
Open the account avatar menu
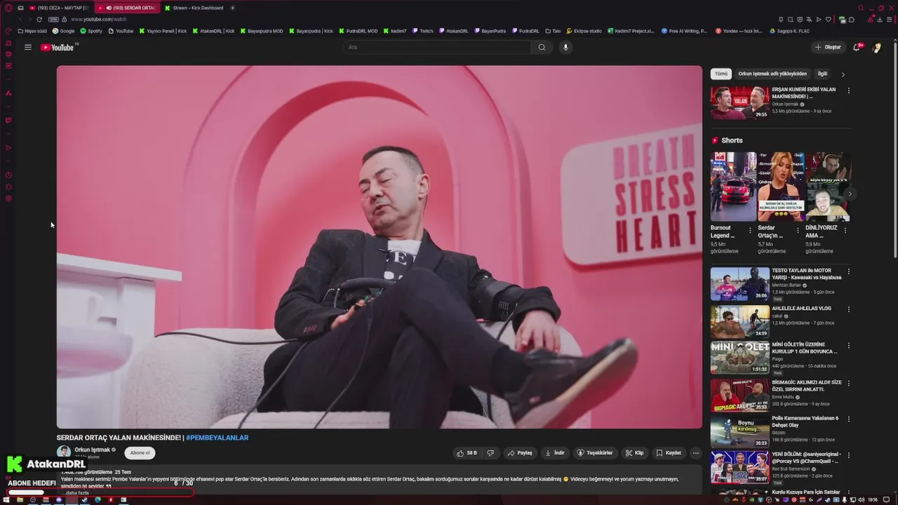click(x=876, y=47)
